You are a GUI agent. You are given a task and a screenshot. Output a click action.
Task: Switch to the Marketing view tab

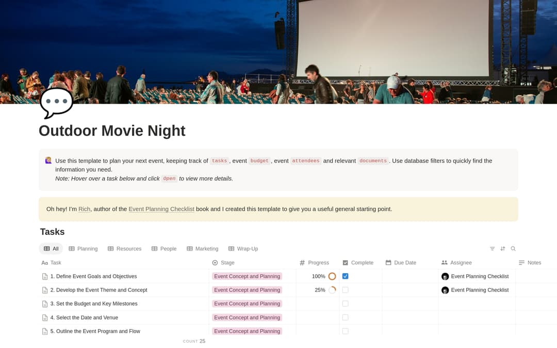pos(202,249)
